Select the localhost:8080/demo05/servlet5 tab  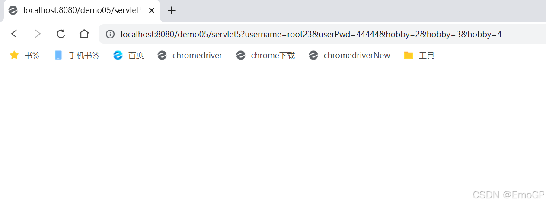82,10
